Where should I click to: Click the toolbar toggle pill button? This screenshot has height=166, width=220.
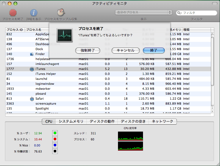(215, 4)
